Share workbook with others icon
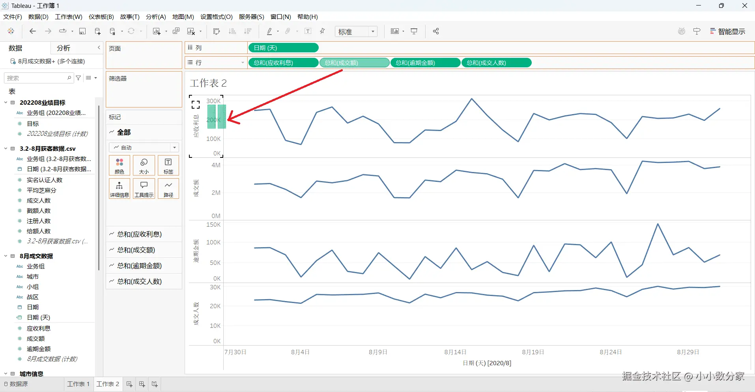Image resolution: width=755 pixels, height=392 pixels. [436, 31]
